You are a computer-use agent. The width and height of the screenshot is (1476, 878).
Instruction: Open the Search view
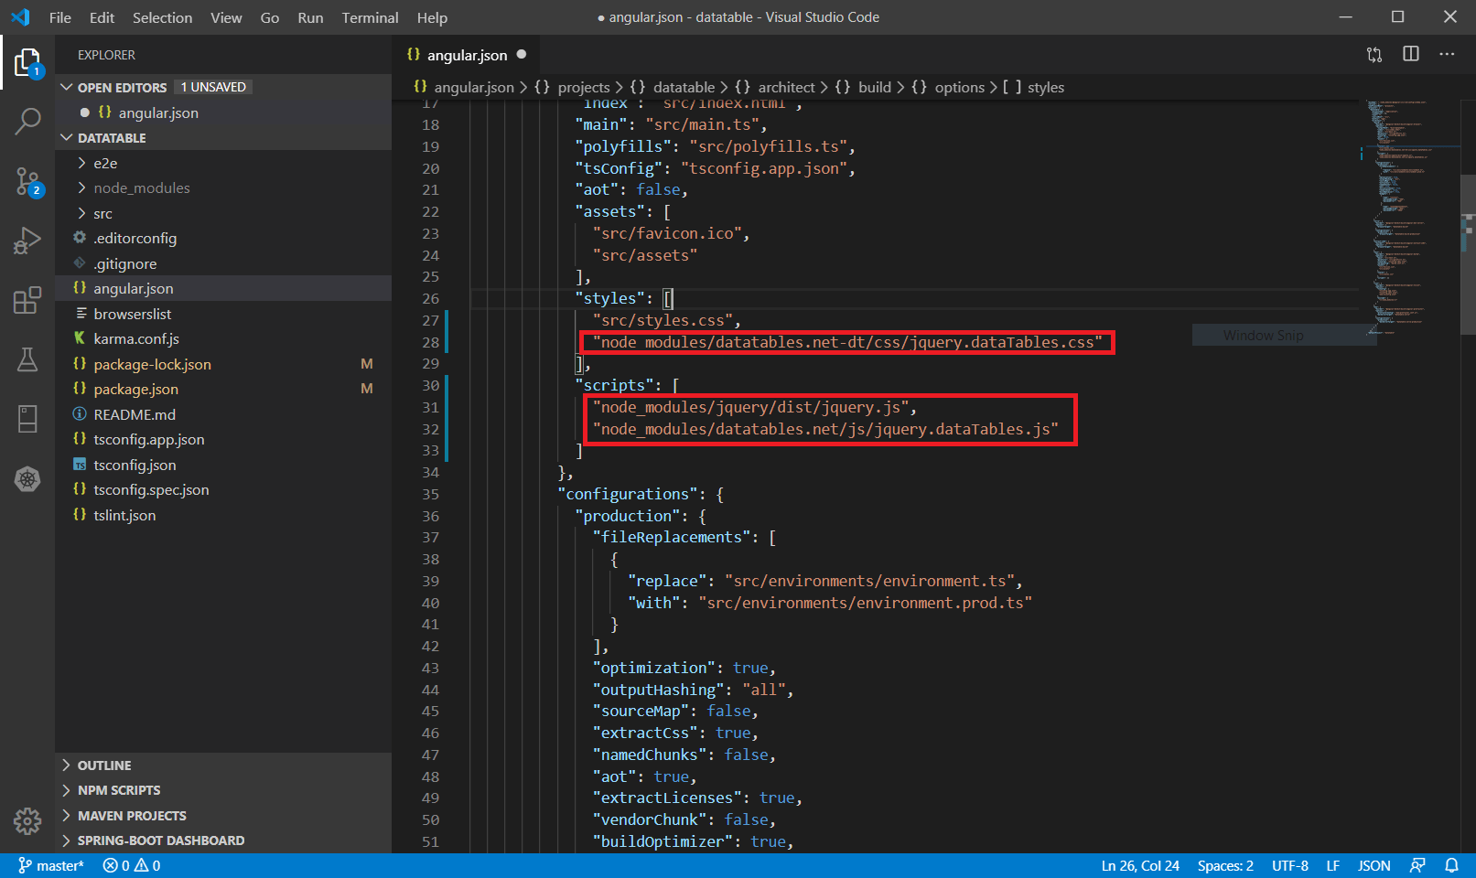tap(27, 120)
